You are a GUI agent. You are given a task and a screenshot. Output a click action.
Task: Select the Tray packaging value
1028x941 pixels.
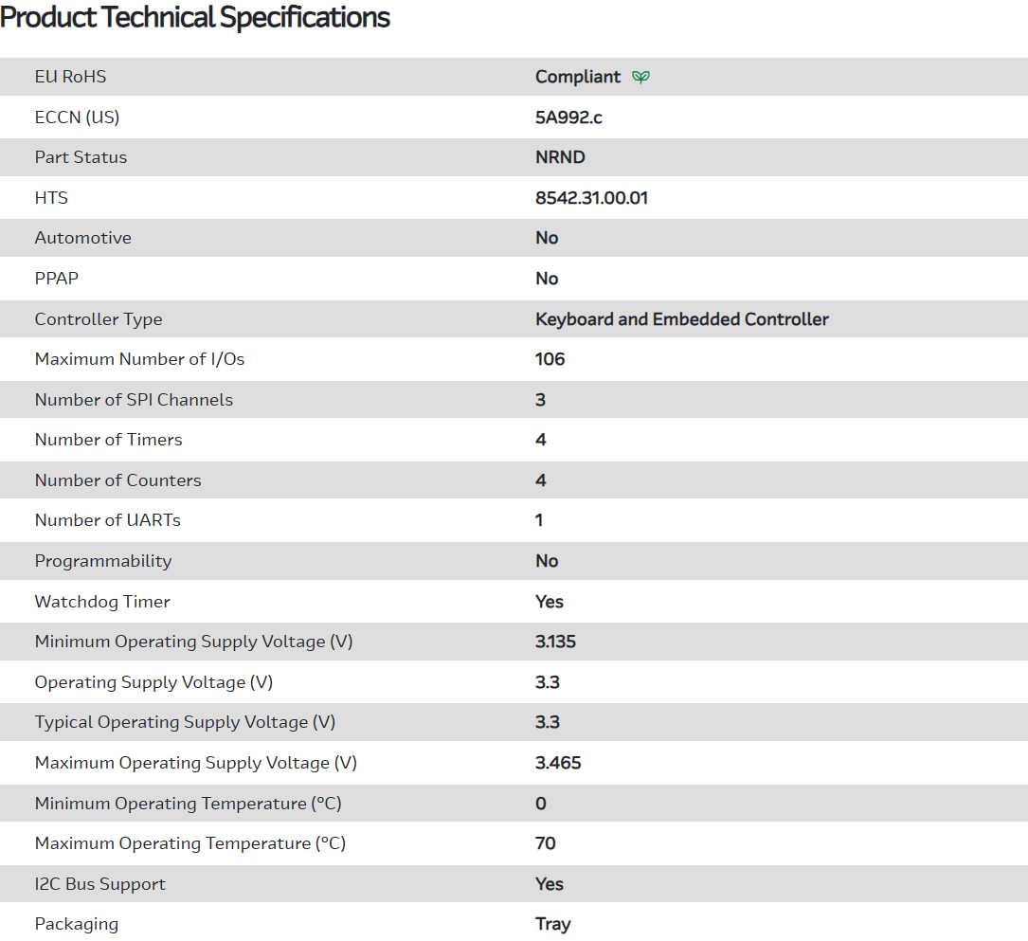click(552, 924)
